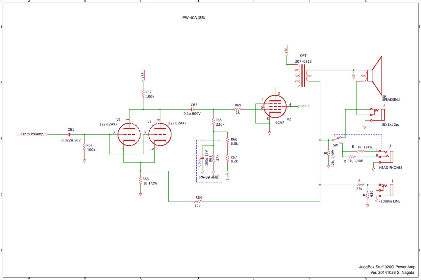Screen dimensions: 421x280
Task: Select the +B3 power flag
Action: click(x=143, y=75)
